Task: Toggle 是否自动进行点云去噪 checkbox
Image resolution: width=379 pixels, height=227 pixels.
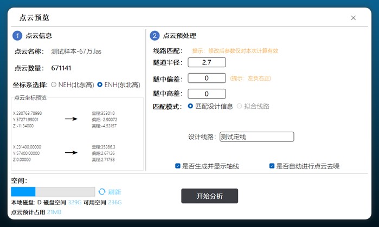Action: point(272,166)
